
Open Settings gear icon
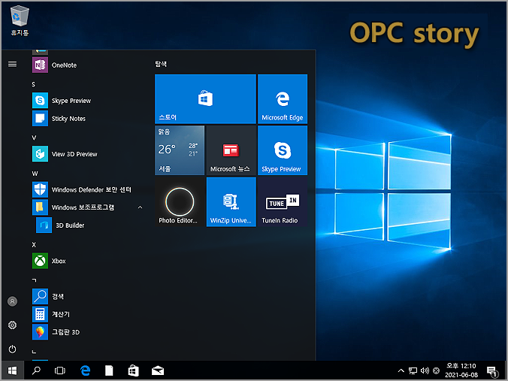coord(12,325)
